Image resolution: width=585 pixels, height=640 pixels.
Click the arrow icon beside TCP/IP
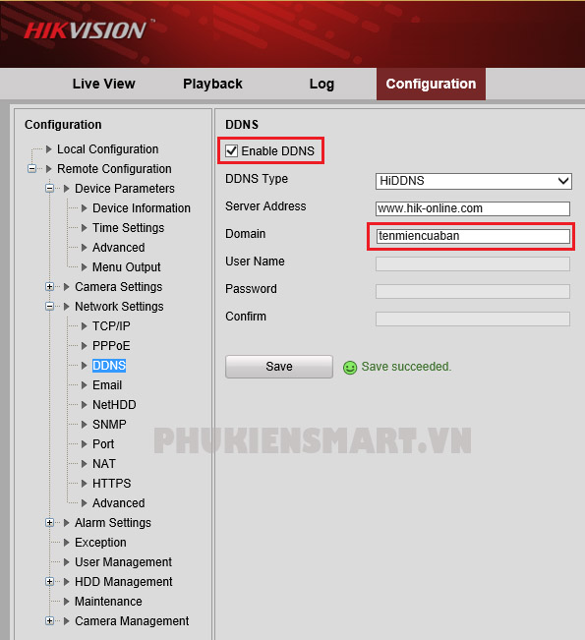point(85,325)
